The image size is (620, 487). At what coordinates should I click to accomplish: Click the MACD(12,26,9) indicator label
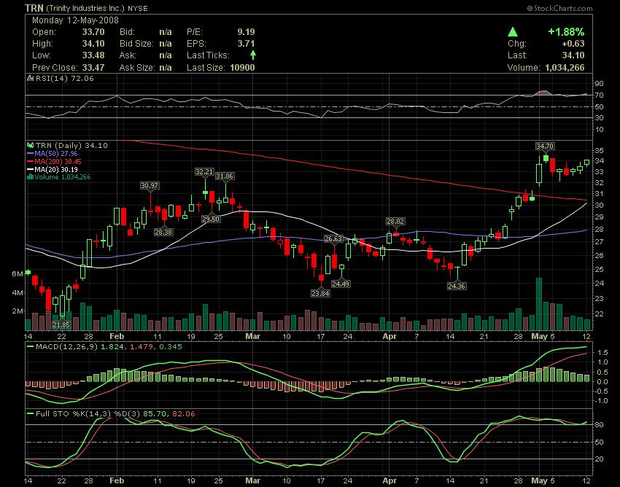(x=67, y=347)
